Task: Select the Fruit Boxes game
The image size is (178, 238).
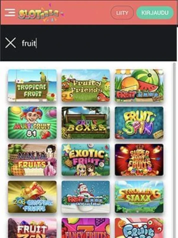Action: tap(86, 123)
